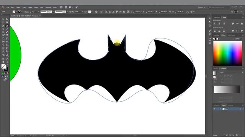This screenshot has height=137, width=245.
Task: Open the Object menu
Action: coord(18,8)
